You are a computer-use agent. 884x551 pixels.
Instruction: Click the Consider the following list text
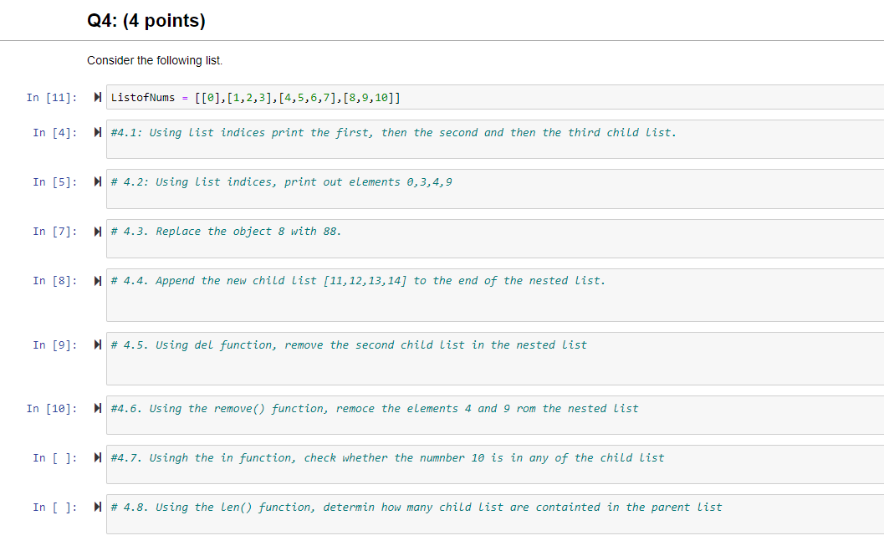[x=153, y=60]
